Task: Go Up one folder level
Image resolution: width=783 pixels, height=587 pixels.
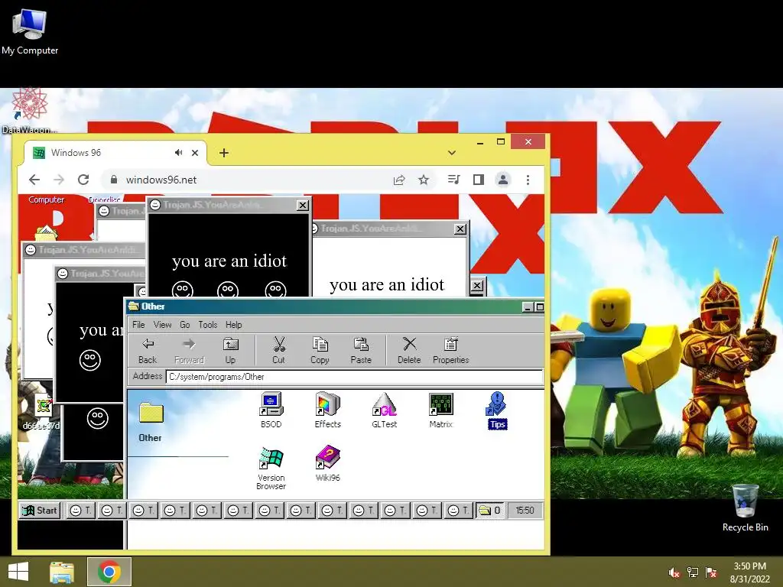Action: 230,351
